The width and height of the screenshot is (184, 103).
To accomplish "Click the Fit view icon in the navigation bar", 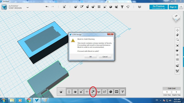I will (177, 45).
